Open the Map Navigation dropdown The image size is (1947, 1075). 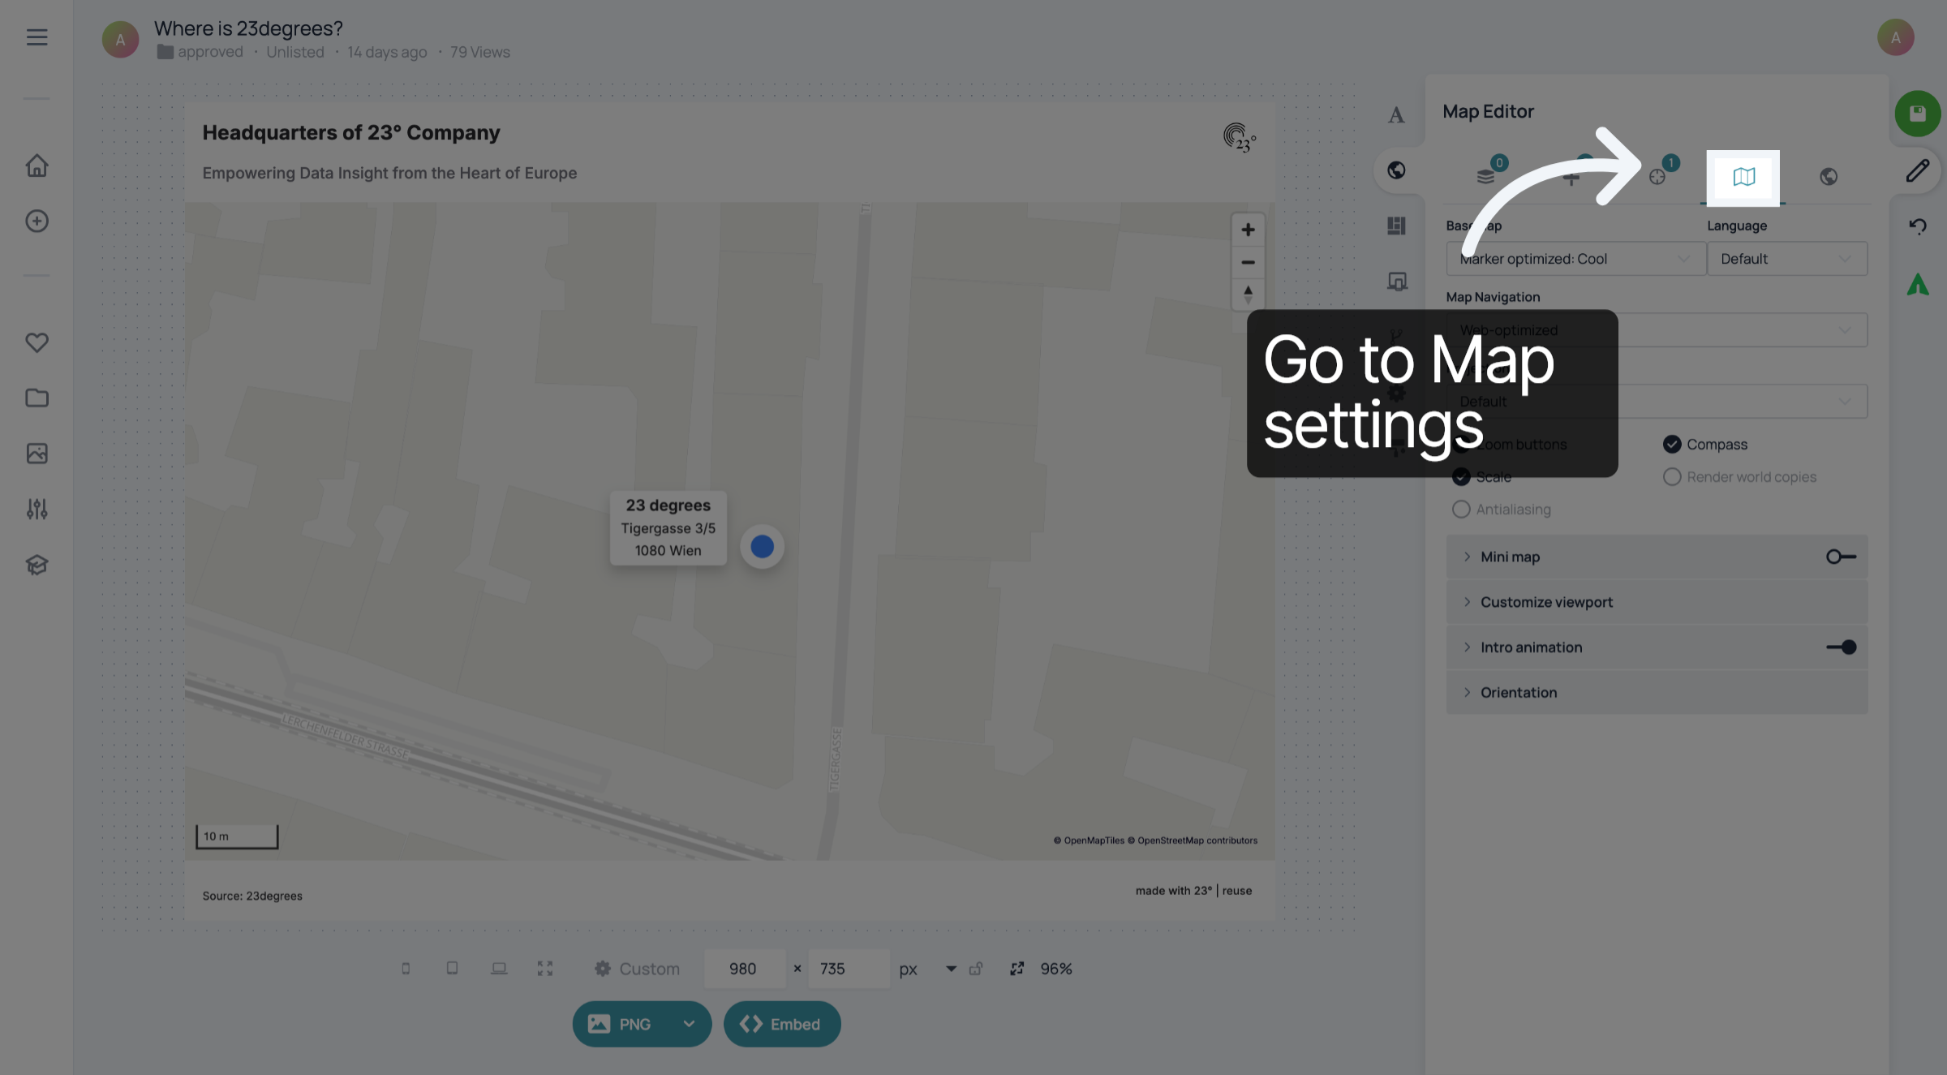1657,330
